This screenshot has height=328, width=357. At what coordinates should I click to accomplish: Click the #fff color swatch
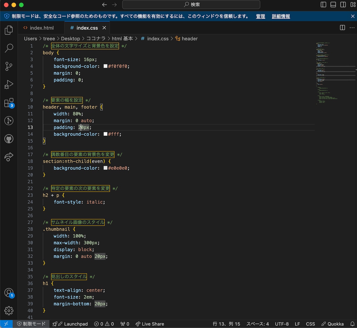click(x=105, y=134)
